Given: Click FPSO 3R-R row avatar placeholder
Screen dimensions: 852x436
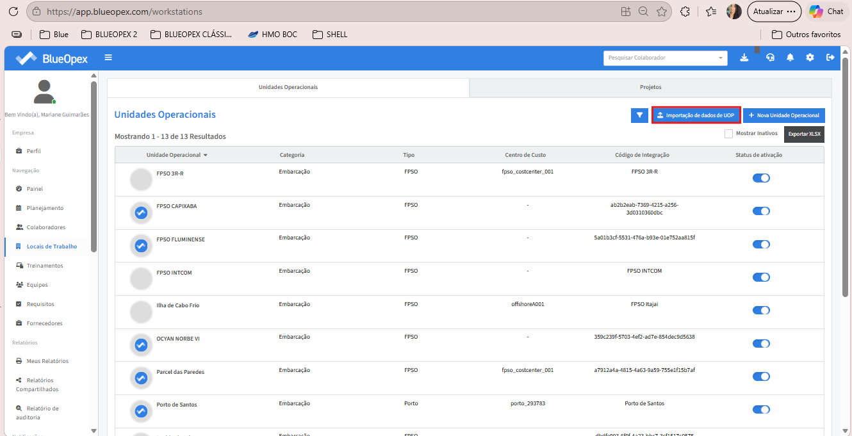Looking at the screenshot, I should coord(141,180).
